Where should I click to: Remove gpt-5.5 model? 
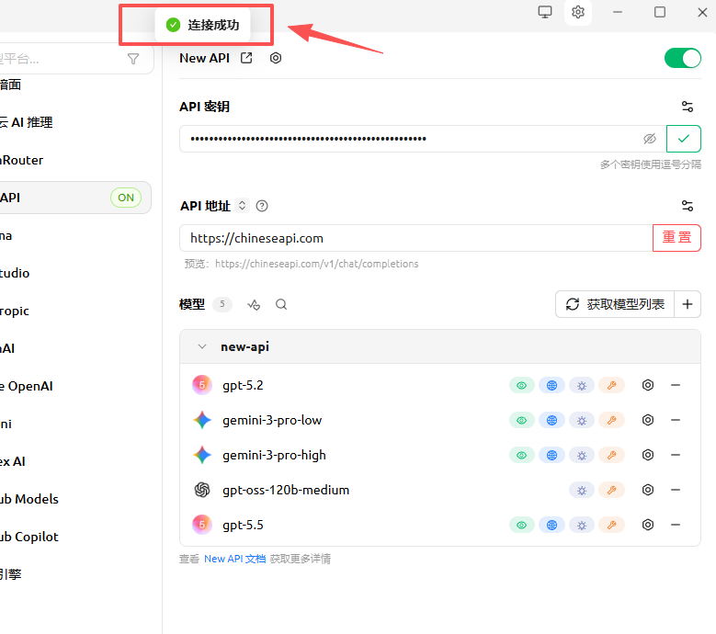coord(676,525)
